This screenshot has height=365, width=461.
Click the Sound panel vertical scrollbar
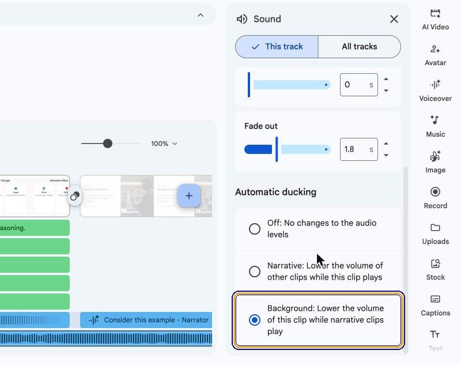coord(406,259)
